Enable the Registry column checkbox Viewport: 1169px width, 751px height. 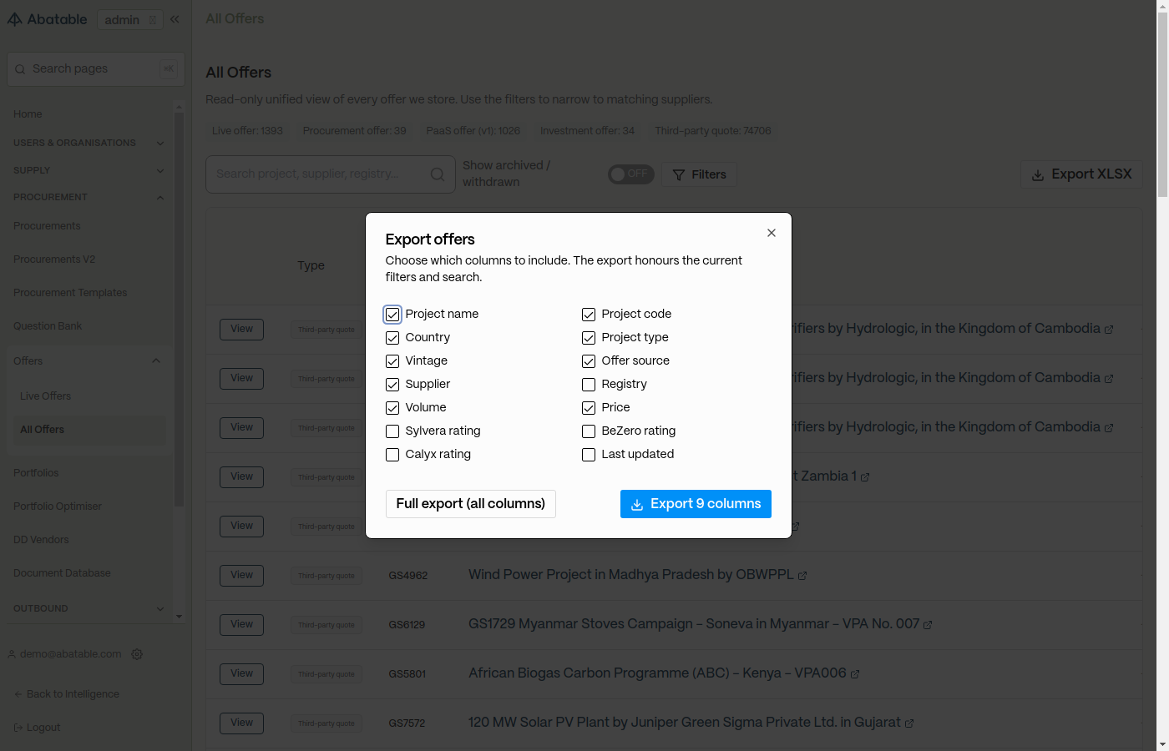[589, 385]
